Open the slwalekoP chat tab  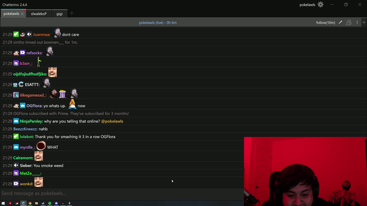(38, 14)
